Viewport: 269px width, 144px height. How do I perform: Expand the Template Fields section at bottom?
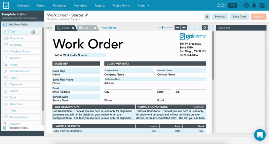[23, 128]
